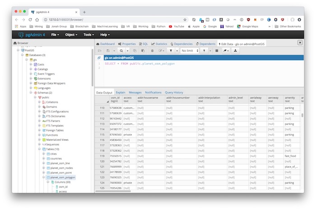Select the Edit Data - gis on admin@PostGIS tab
This screenshot has width=316, height=210.
coord(242,44)
